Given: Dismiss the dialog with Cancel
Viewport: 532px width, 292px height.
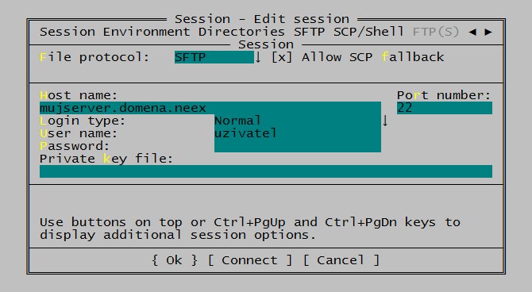Looking at the screenshot, I should tap(341, 260).
